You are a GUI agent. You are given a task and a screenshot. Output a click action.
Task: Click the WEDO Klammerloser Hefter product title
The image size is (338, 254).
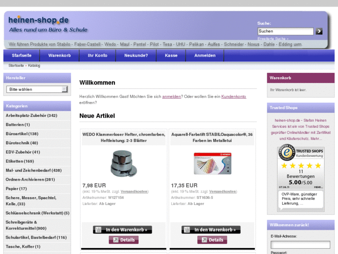coord(124,137)
